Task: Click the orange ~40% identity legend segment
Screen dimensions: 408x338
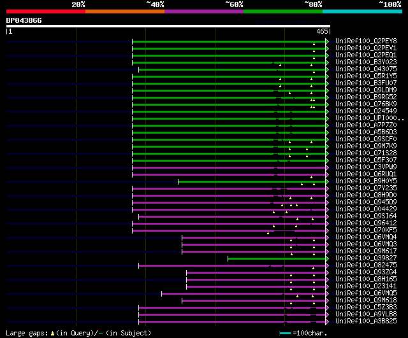Action: tap(125, 11)
